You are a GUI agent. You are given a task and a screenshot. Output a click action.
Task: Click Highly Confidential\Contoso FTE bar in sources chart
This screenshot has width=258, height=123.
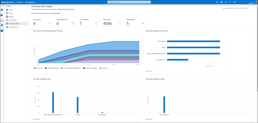pyautogui.click(x=193, y=54)
